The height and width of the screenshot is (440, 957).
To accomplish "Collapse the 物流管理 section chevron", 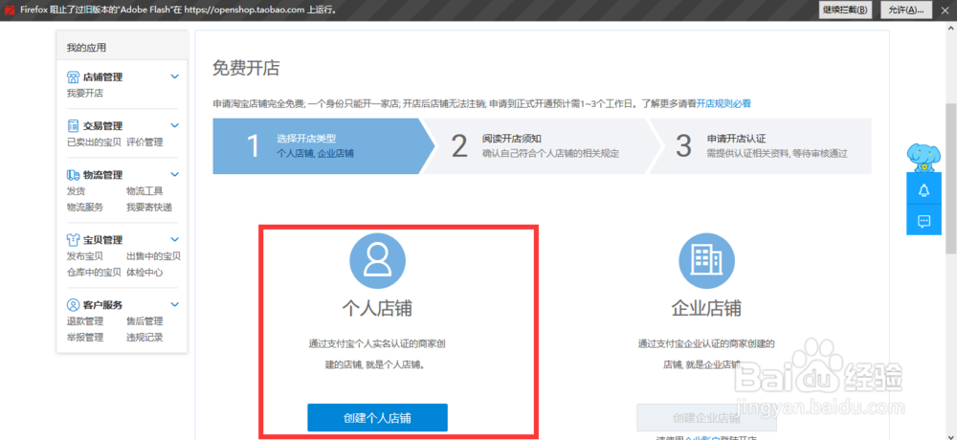I will [x=174, y=174].
